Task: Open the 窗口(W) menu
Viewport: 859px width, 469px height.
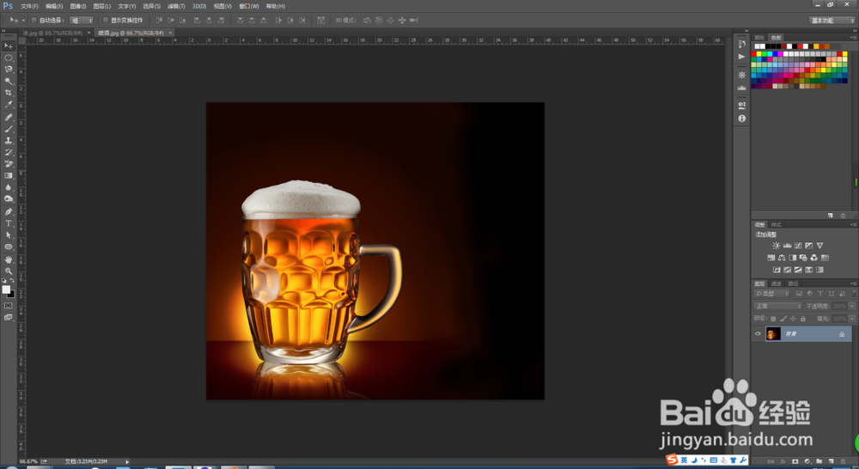Action: point(249,6)
